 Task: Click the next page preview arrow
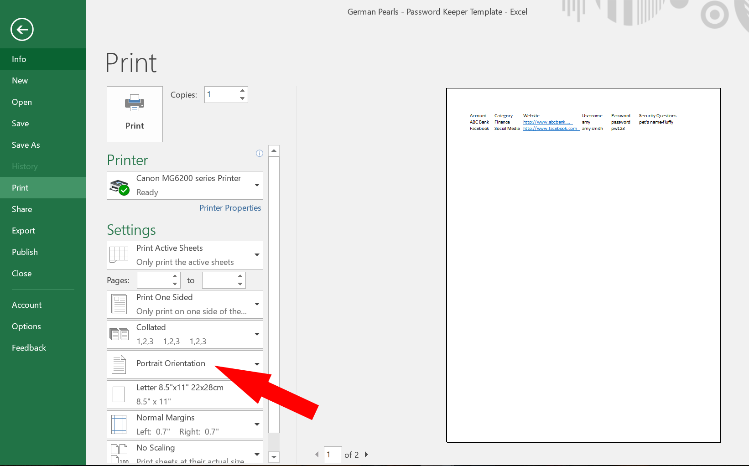[367, 455]
